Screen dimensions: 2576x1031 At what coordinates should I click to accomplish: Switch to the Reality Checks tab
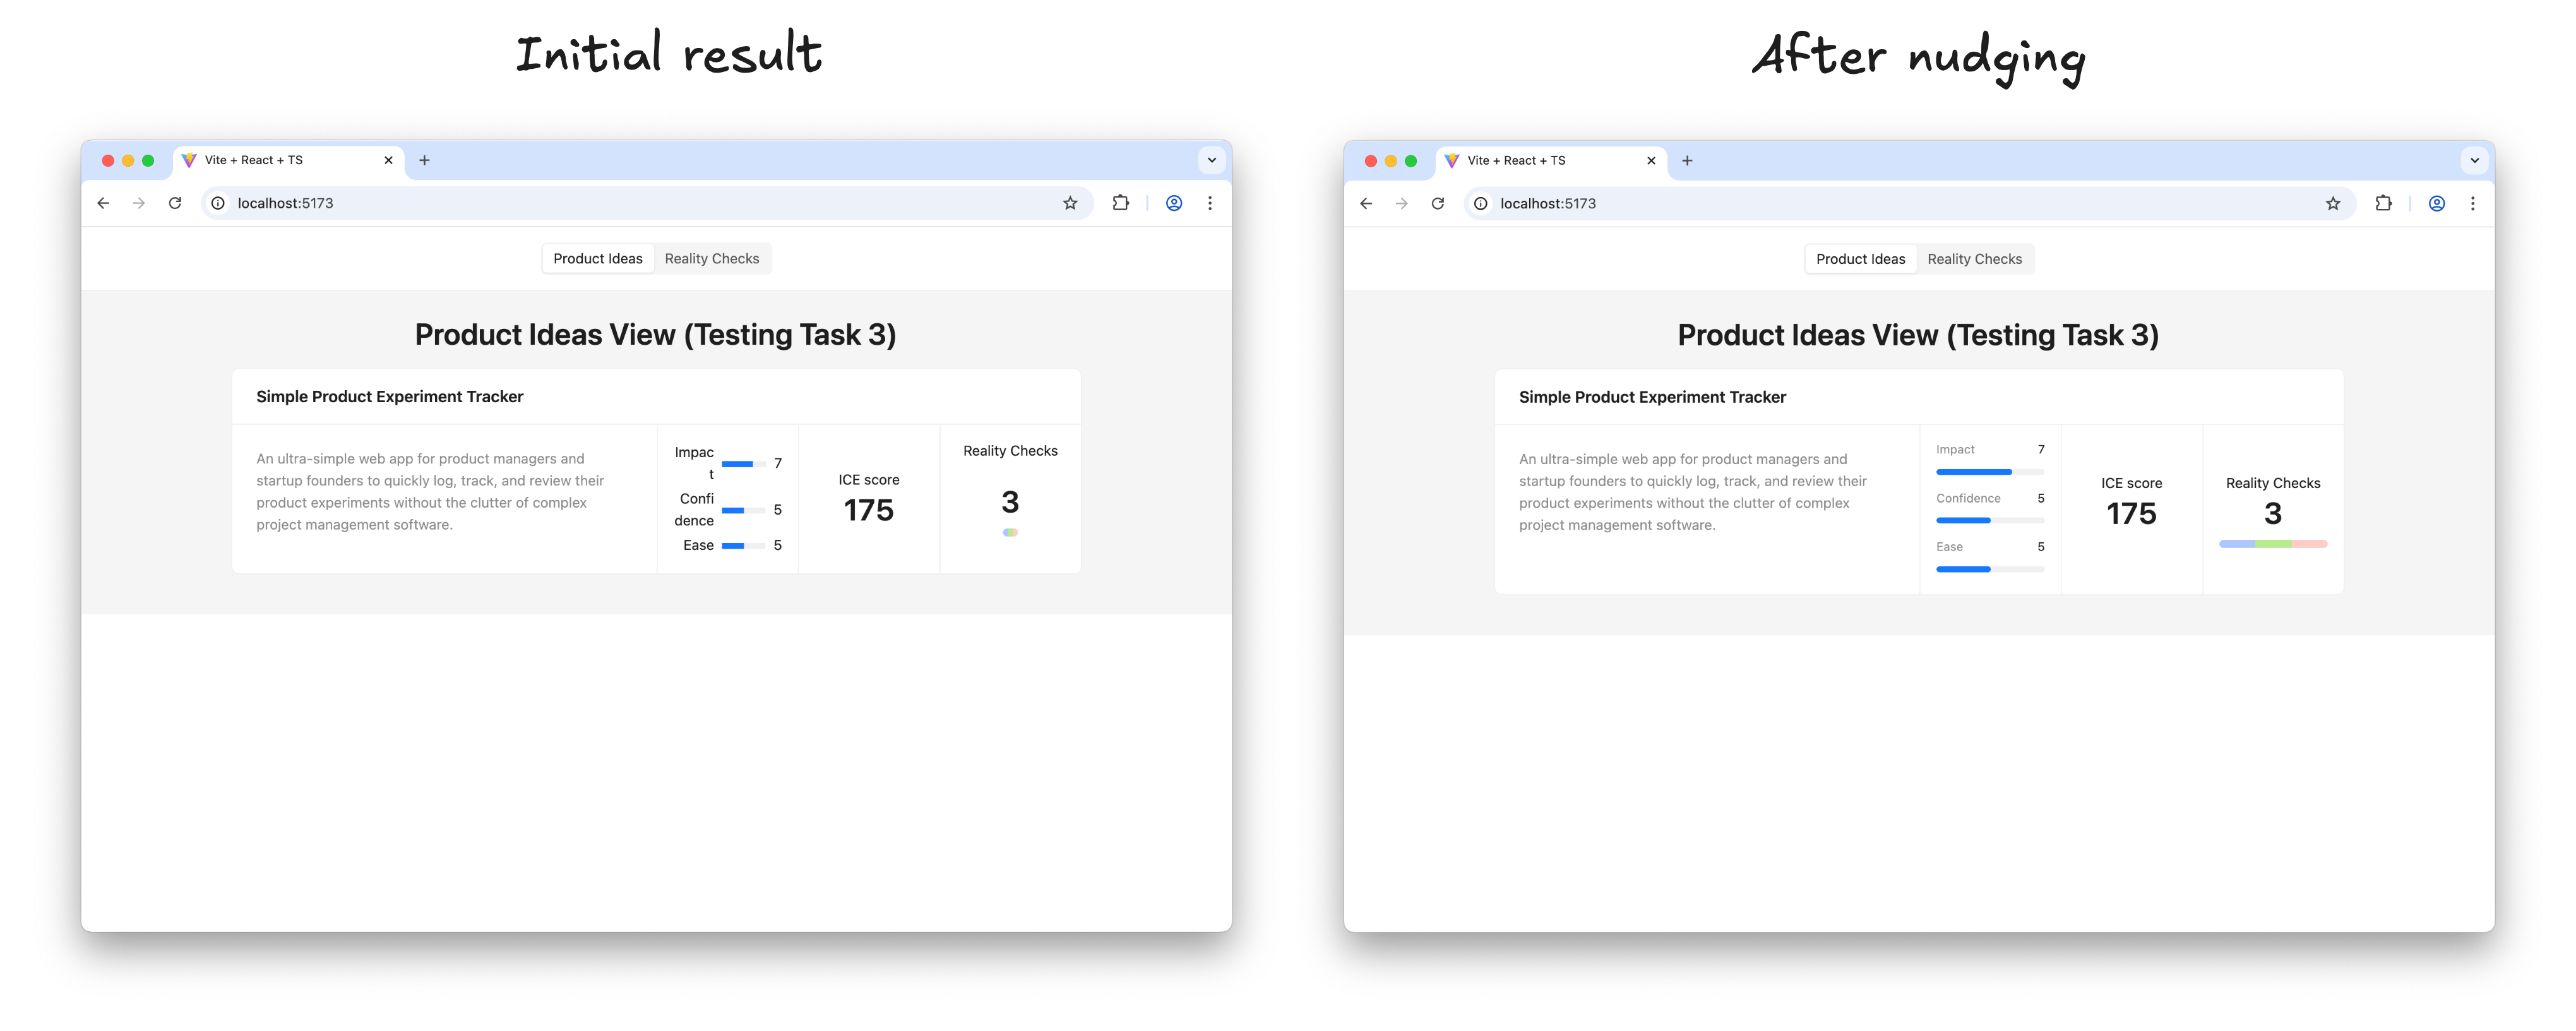(x=712, y=258)
